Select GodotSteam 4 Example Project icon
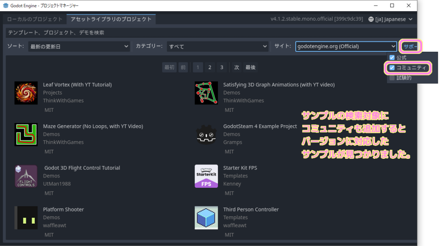 [x=206, y=134]
